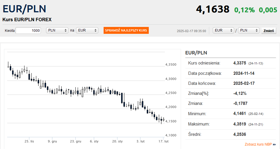This screenshot has height=149, width=280.
Task: Click the large EUR/PLN page heading
Action: 24,9
